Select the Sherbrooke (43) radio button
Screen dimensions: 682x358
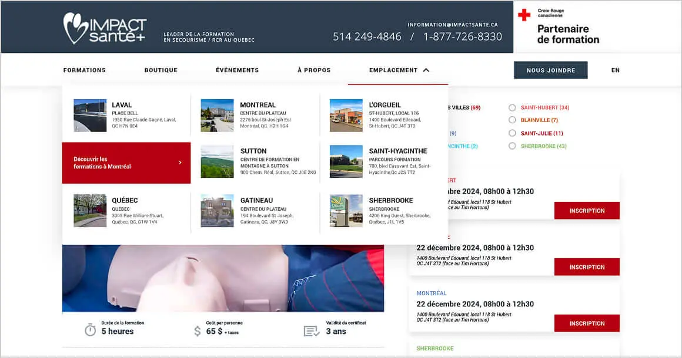pos(512,146)
